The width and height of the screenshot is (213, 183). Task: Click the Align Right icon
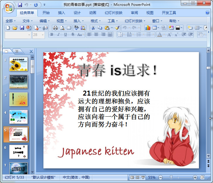[103, 35]
